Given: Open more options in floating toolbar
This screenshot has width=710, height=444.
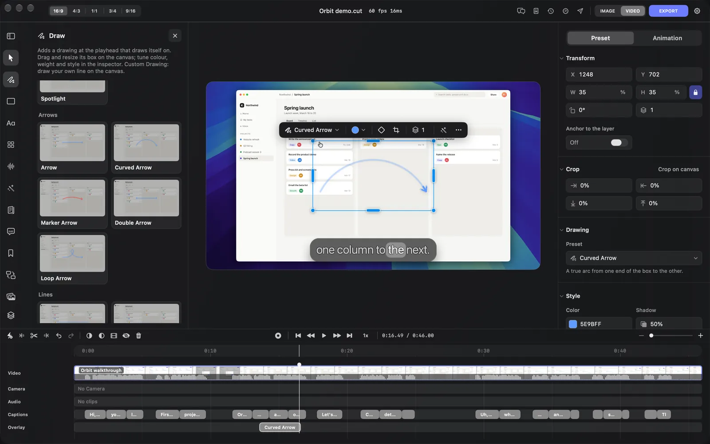Looking at the screenshot, I should click(x=458, y=130).
